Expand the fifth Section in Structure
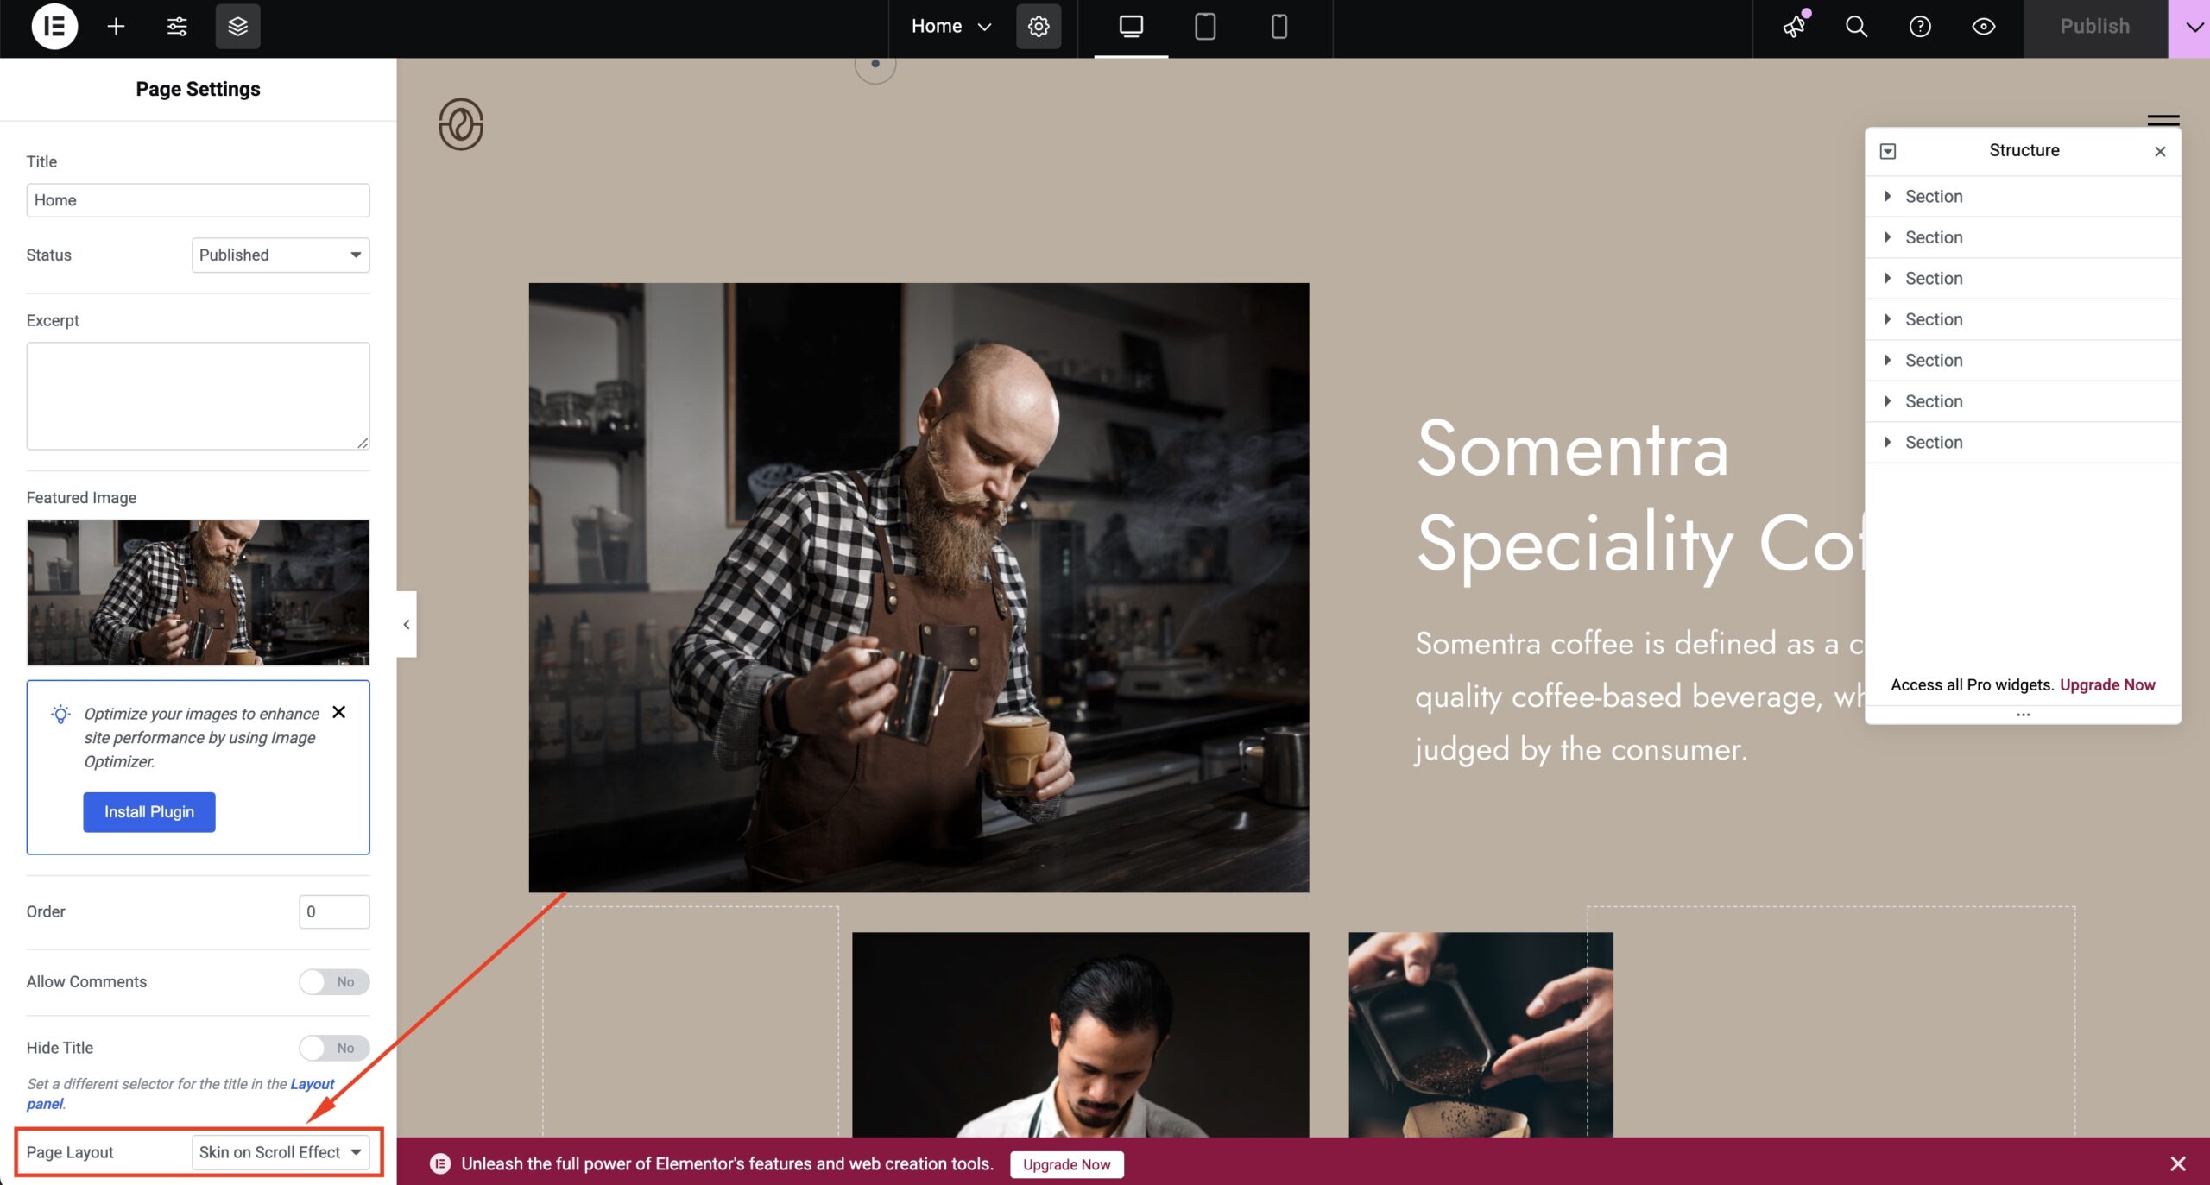2210x1185 pixels. (1887, 360)
